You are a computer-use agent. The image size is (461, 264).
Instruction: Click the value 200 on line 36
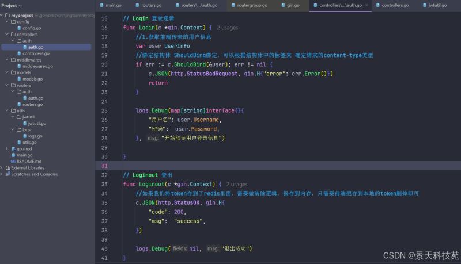pos(179,212)
